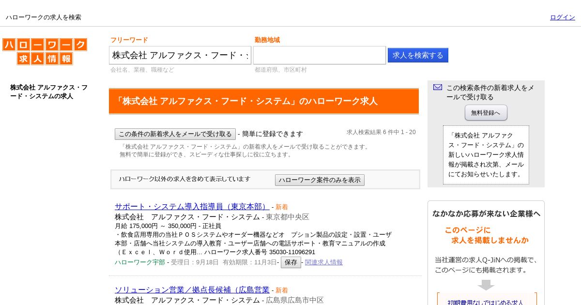
Task: Click the ハローワーク求人情報 logo
Action: click(x=45, y=52)
